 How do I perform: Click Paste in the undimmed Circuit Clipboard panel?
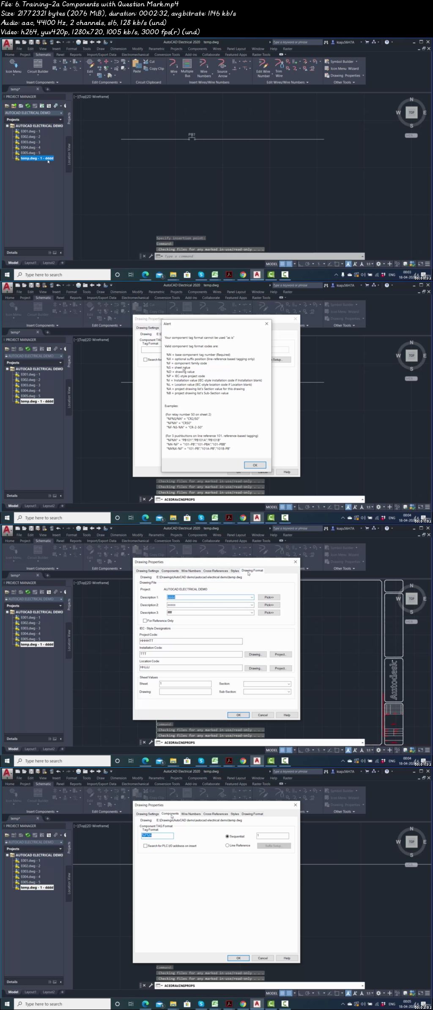[x=137, y=66]
